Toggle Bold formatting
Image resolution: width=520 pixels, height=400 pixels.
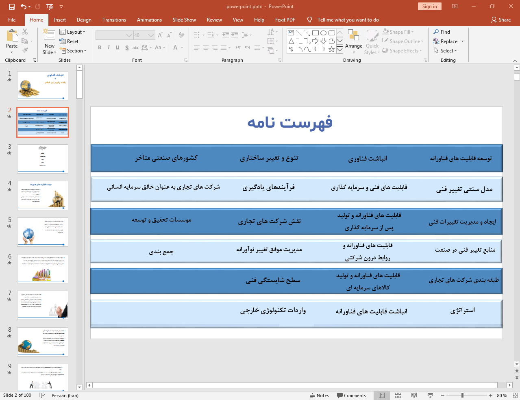(100, 48)
